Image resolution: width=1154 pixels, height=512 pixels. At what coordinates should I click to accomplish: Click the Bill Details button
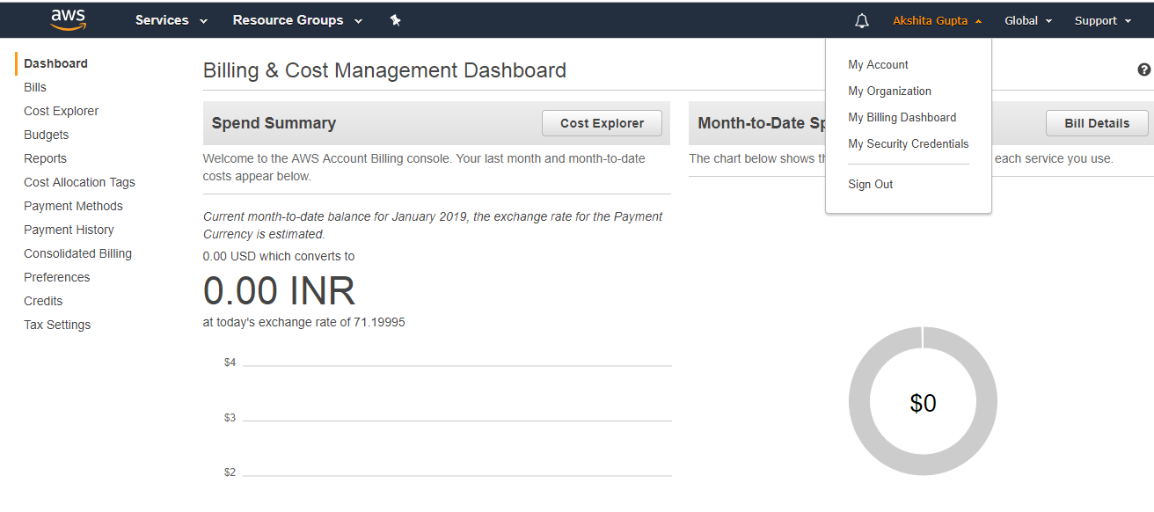tap(1097, 123)
